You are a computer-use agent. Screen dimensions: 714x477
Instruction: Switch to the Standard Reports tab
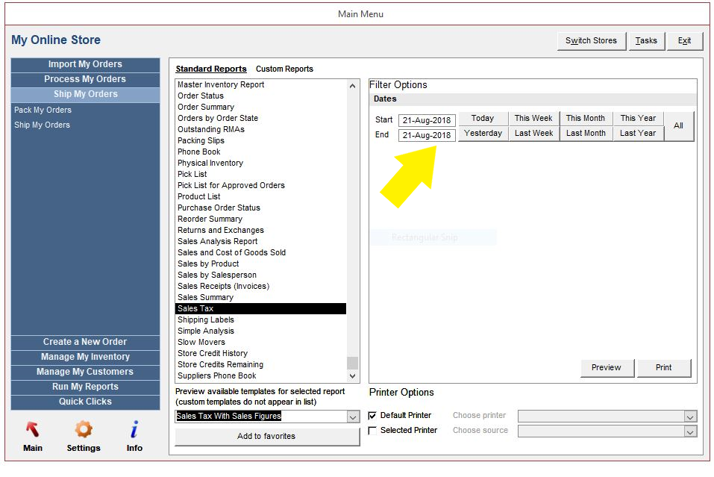[x=211, y=69]
